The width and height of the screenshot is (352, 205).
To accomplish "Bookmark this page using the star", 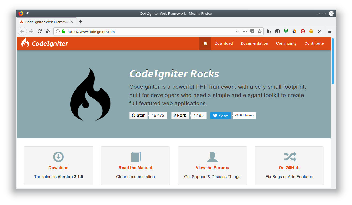I will point(260,31).
